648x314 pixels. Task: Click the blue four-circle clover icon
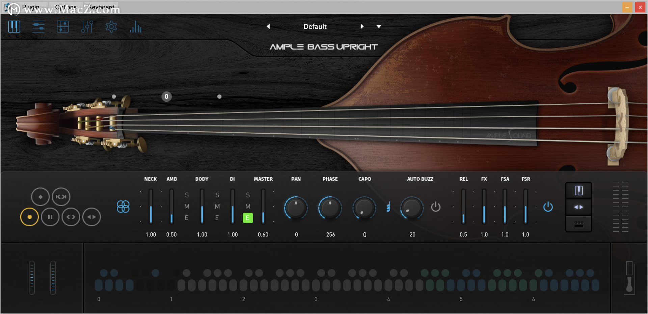pyautogui.click(x=123, y=207)
